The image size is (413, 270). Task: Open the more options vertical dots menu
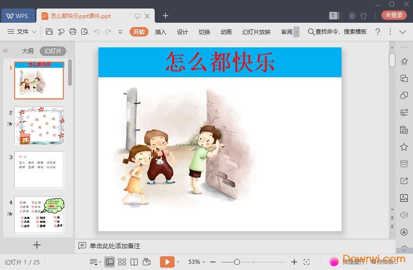390,32
